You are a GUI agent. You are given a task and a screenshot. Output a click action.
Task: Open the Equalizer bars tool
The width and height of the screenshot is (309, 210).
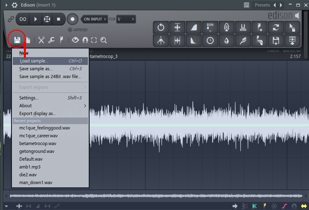(243, 27)
